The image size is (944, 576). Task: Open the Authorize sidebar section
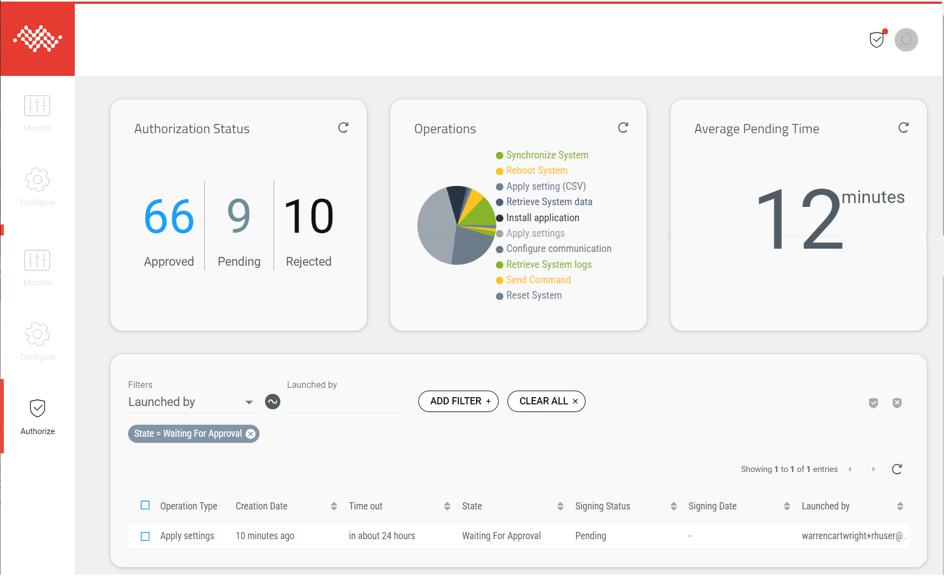click(x=37, y=416)
